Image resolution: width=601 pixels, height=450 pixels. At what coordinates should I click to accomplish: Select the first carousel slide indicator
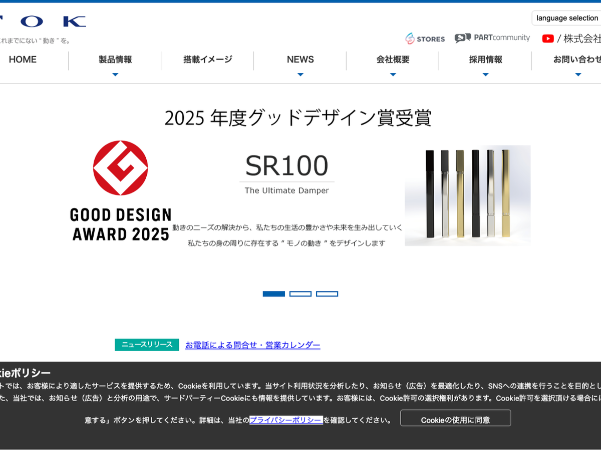(273, 294)
